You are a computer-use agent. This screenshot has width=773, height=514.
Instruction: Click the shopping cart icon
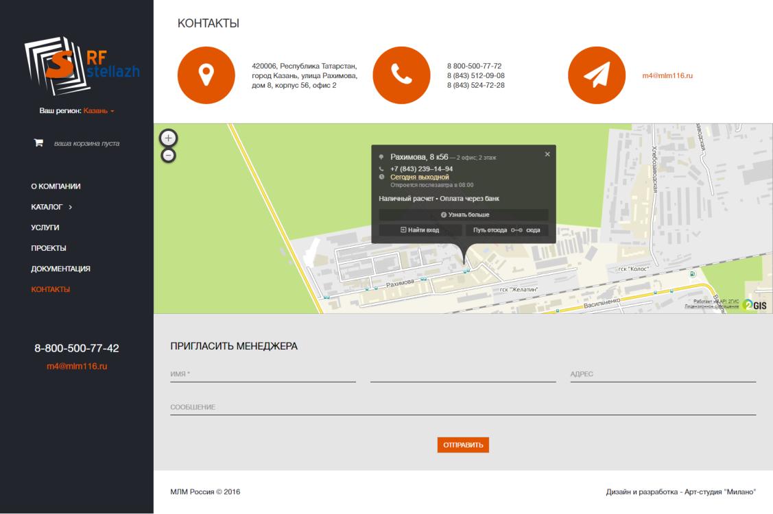(39, 143)
